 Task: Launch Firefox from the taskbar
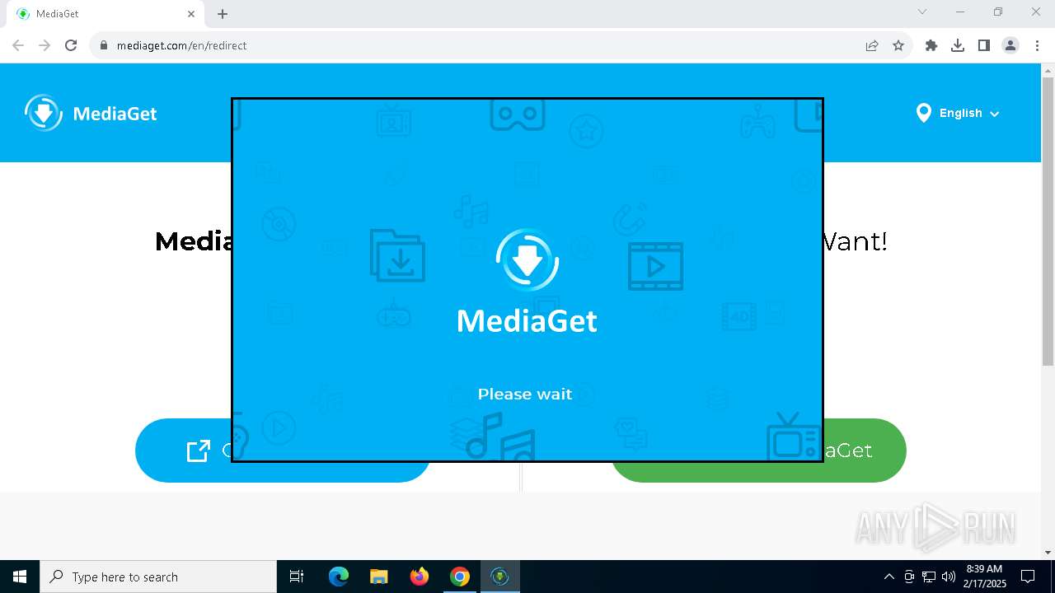tap(420, 577)
